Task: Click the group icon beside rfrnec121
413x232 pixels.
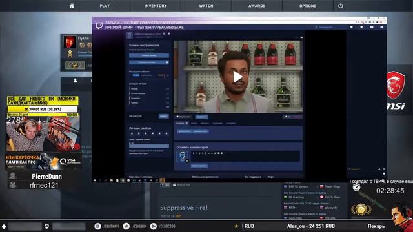Action: pyautogui.click(x=13, y=185)
